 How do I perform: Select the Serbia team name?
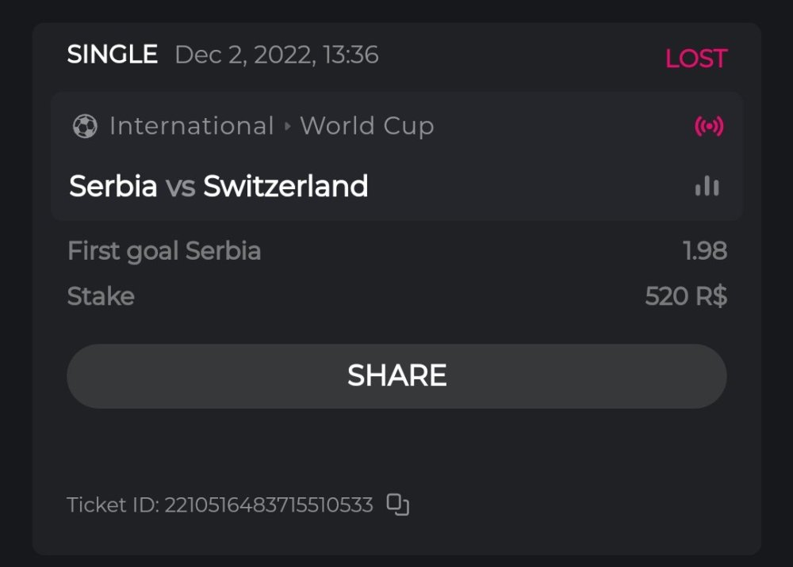tap(113, 187)
